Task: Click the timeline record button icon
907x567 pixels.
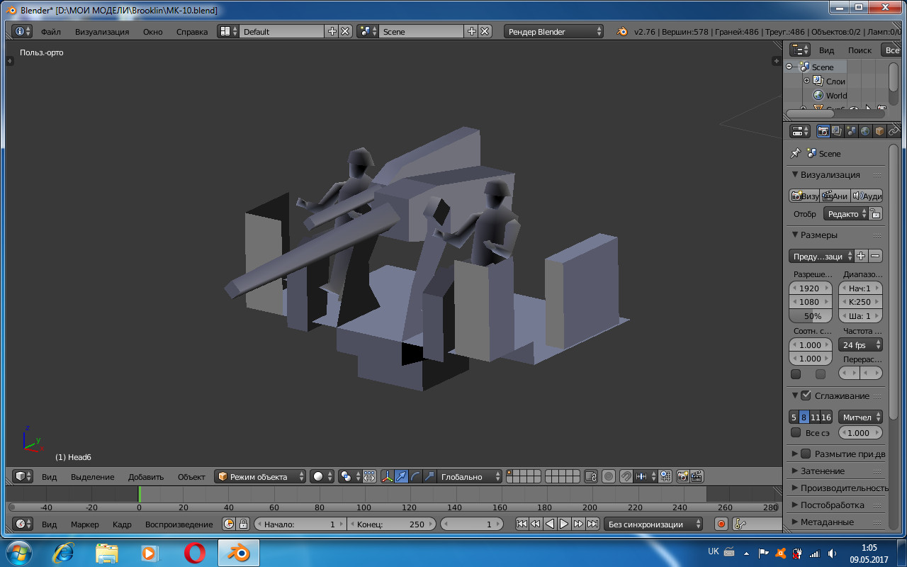Action: pyautogui.click(x=721, y=524)
